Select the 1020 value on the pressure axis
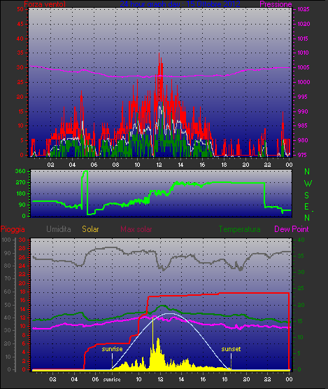328x389 pixels. point(304,24)
